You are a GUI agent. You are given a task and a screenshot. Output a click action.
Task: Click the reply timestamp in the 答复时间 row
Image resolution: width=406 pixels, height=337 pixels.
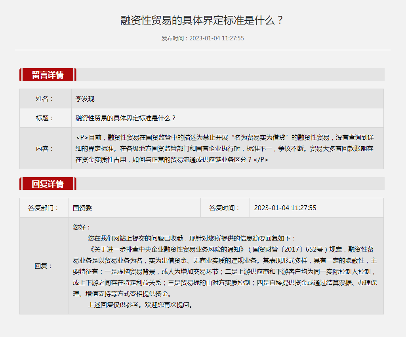[285, 208]
